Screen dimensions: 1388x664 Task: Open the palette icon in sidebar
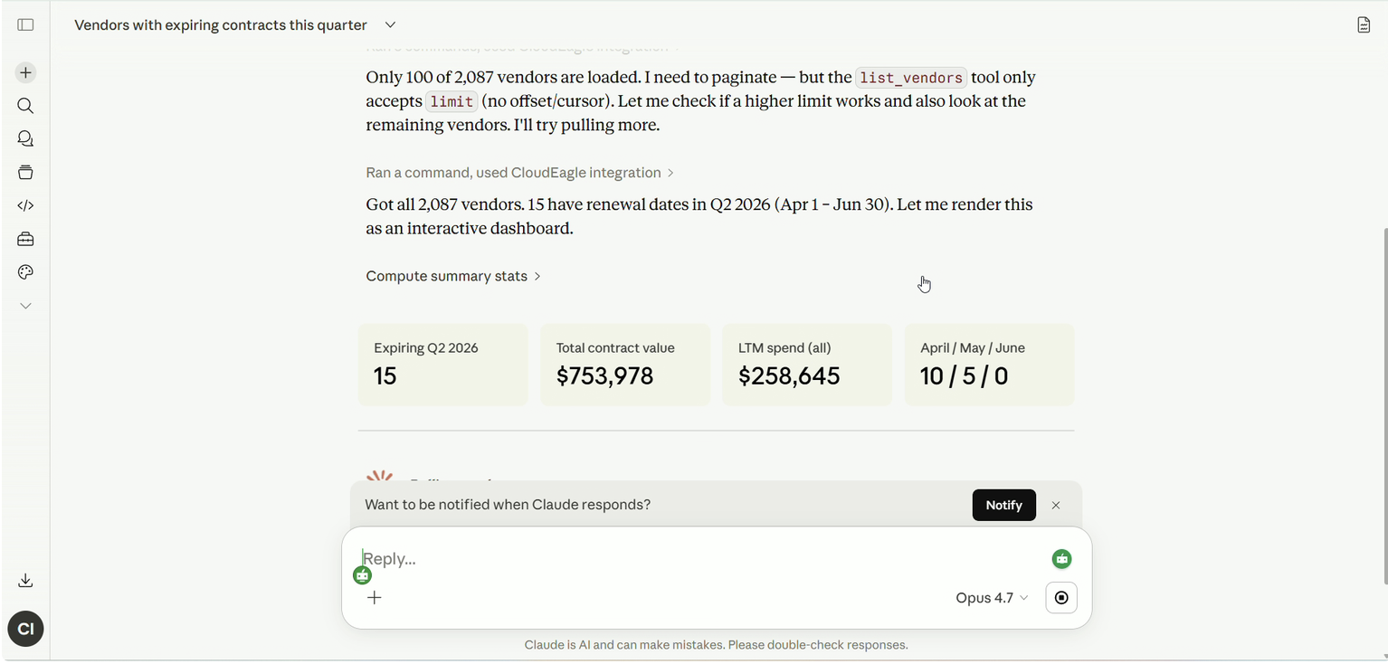25,272
